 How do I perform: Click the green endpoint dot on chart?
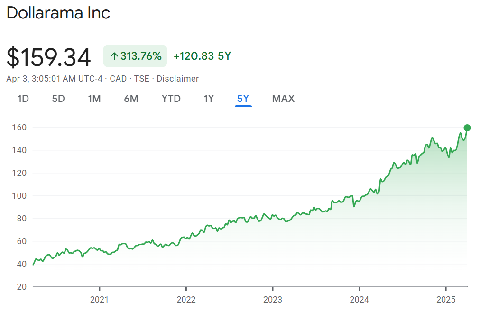pos(467,128)
